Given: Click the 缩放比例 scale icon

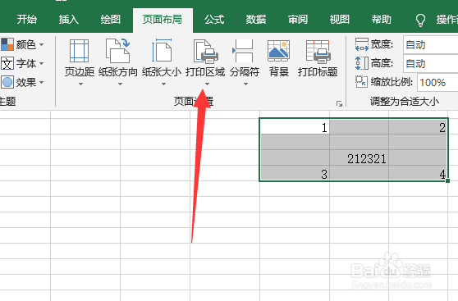Looking at the screenshot, I should pos(362,82).
